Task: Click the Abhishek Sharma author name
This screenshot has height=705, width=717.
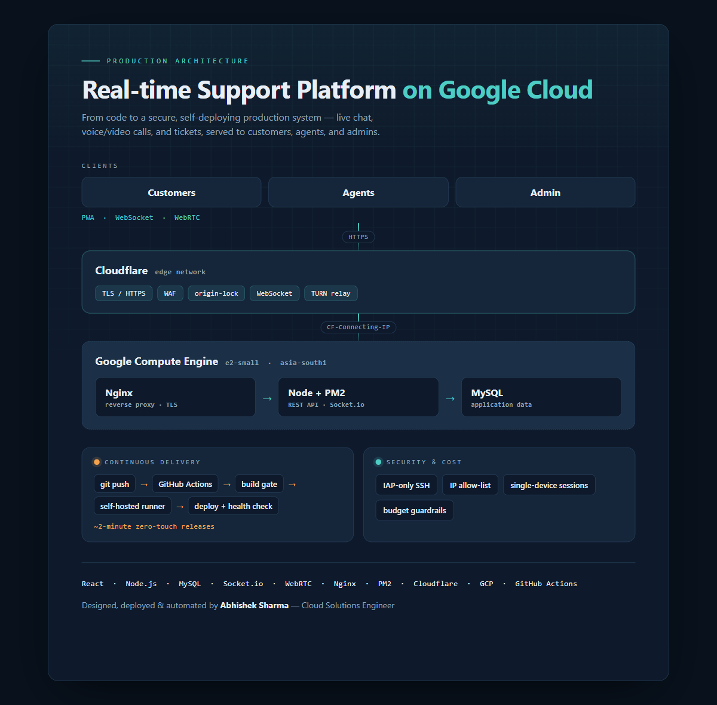Action: (254, 605)
